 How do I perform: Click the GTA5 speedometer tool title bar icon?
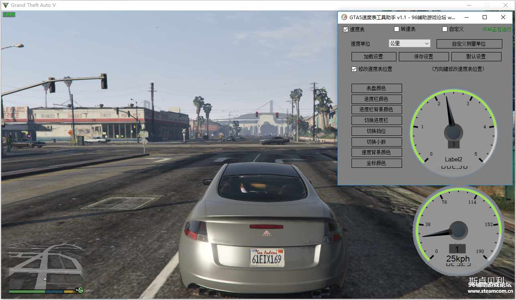344,17
